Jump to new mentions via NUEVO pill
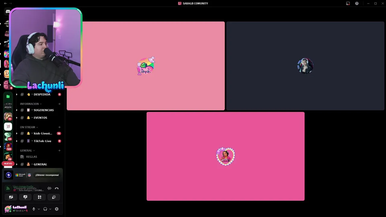Image resolution: width=386 pixels, height=217 pixels. 8,164
